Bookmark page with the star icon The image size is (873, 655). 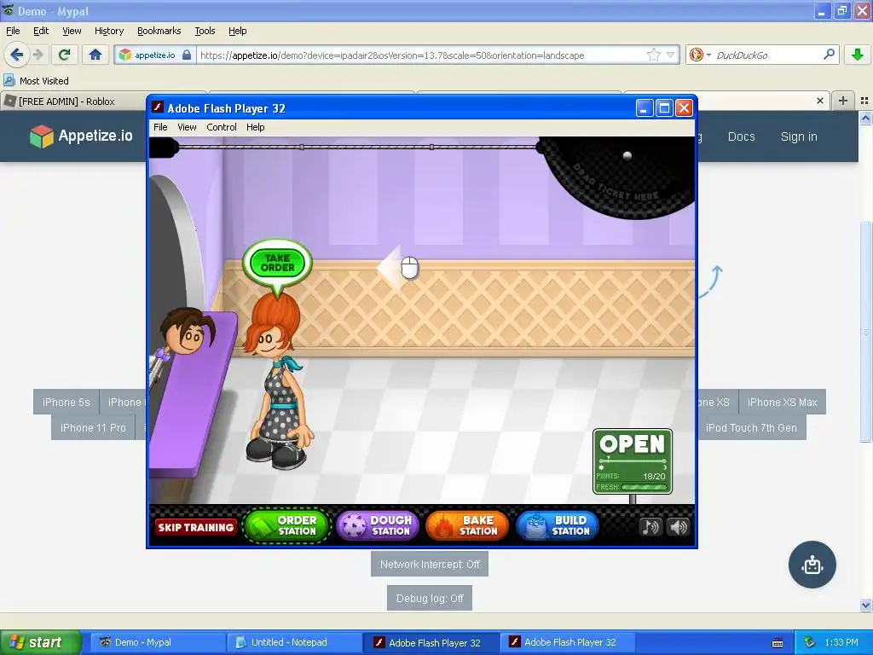(x=654, y=55)
